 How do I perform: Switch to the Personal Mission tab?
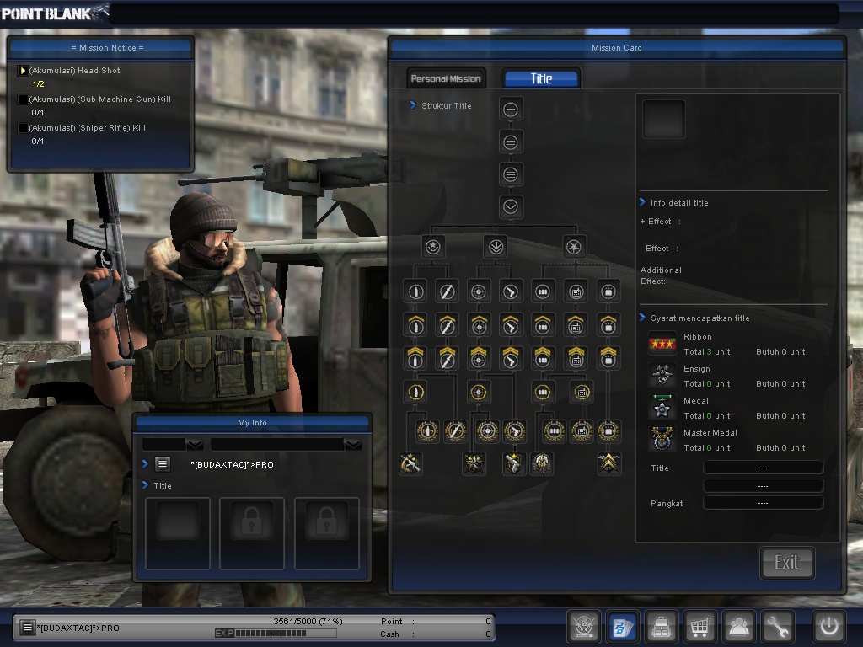point(446,78)
